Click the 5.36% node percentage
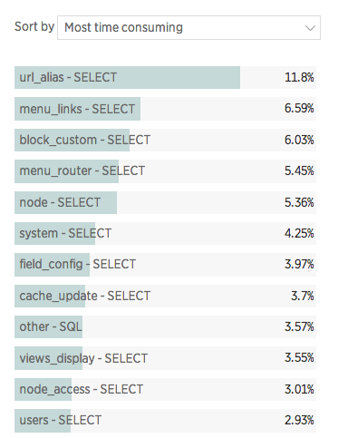Image resolution: width=338 pixels, height=438 pixels. click(299, 202)
